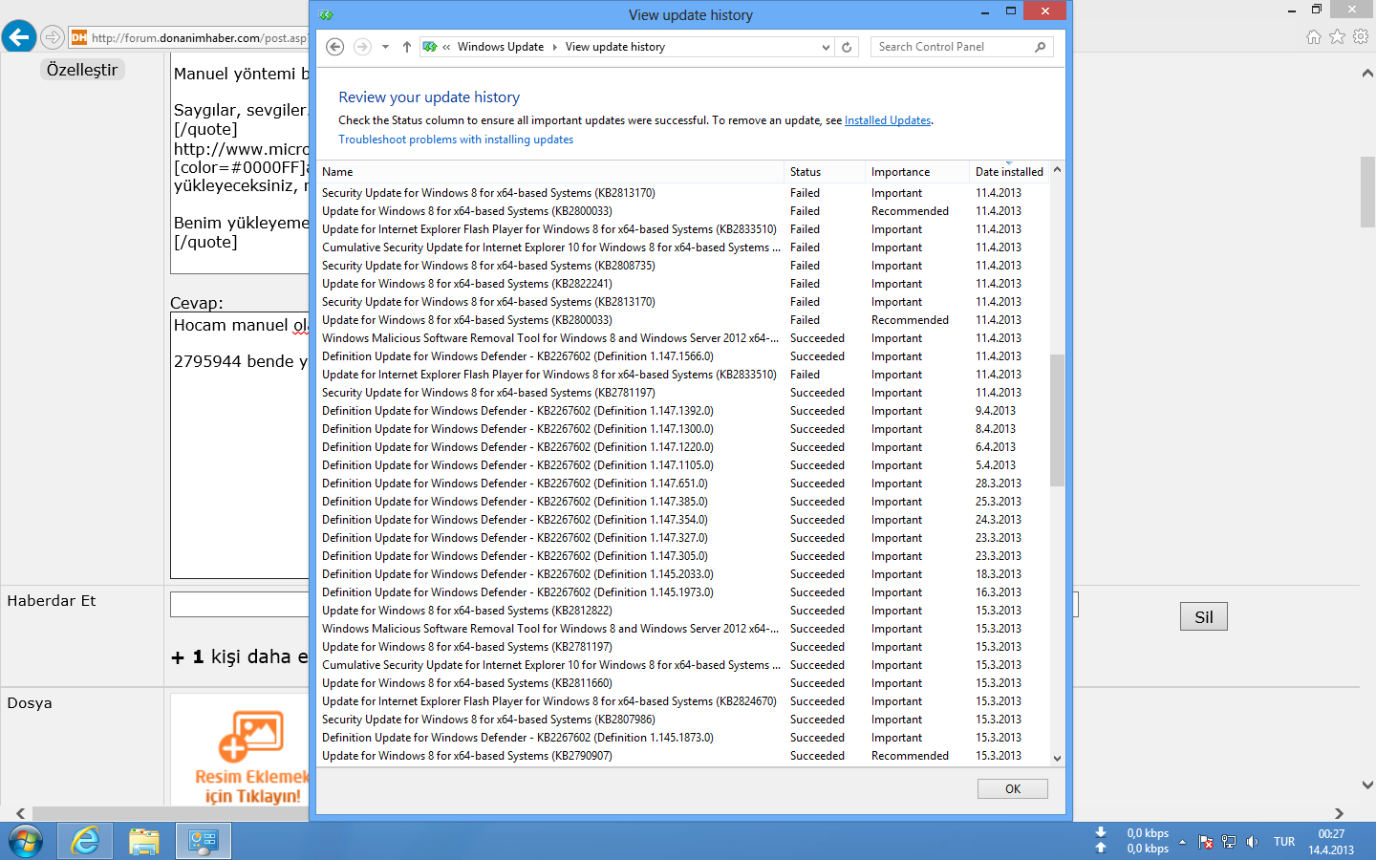The height and width of the screenshot is (860, 1376).
Task: Select Windows Update breadcrumb
Action: [500, 47]
